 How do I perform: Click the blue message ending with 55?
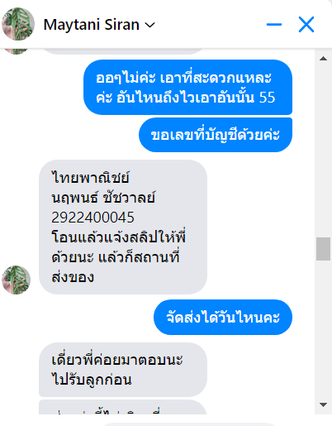coord(187,87)
